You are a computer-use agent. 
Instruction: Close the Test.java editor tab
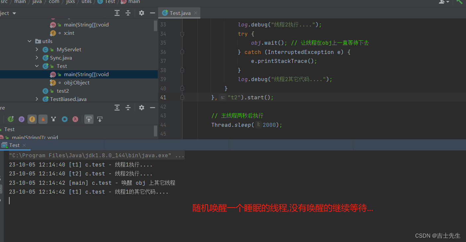click(196, 13)
